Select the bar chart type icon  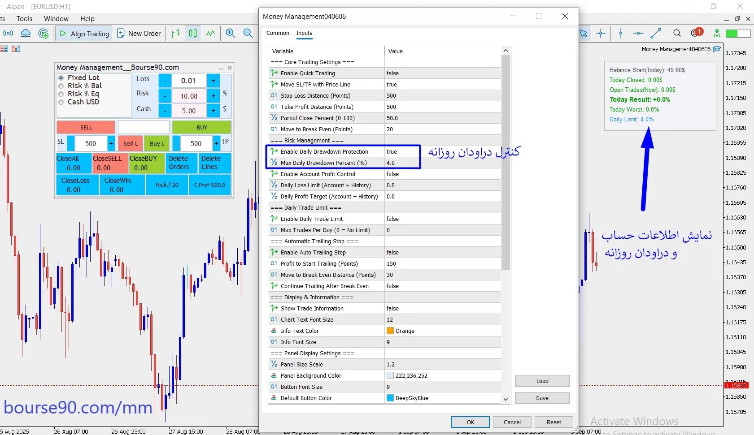coord(175,33)
